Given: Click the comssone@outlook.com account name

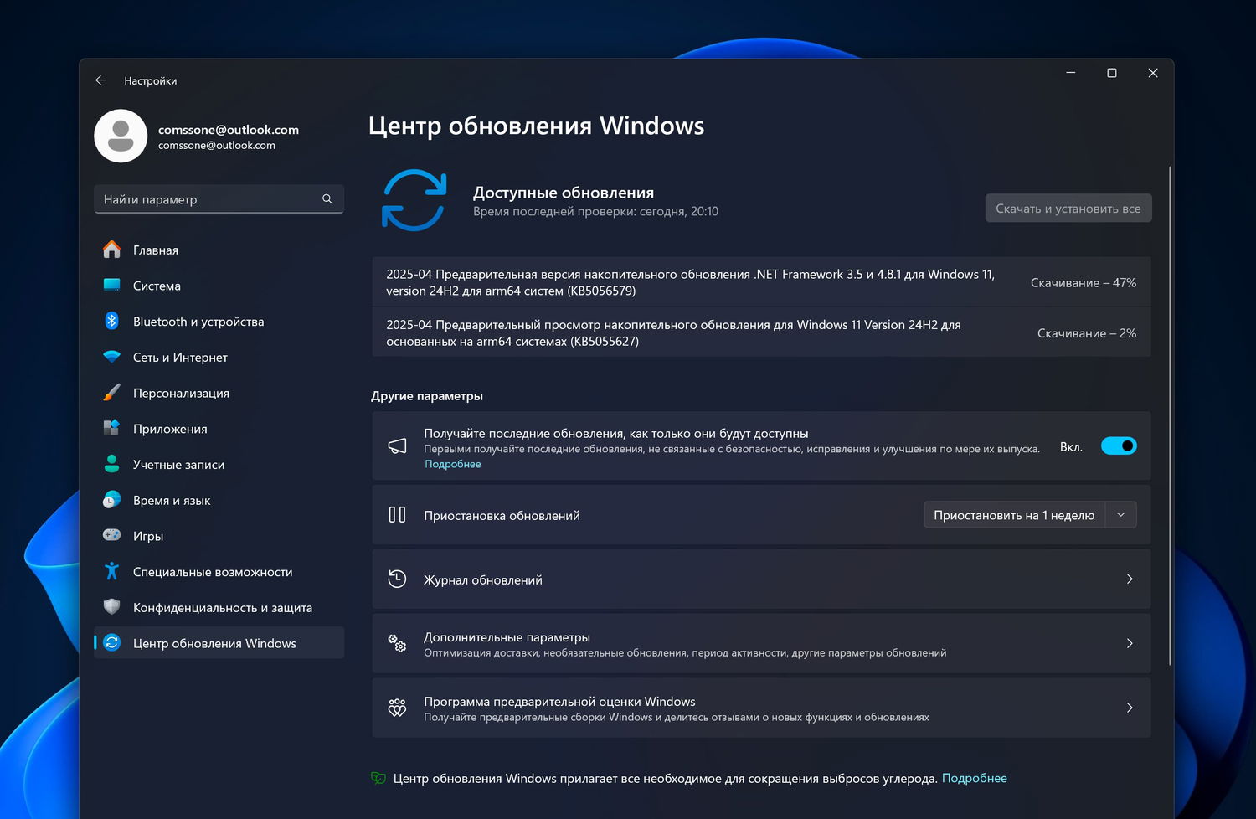Looking at the screenshot, I should [229, 130].
